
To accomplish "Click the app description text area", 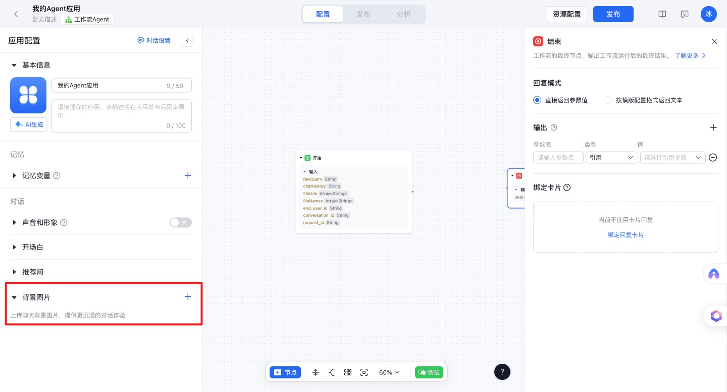I will pos(122,116).
